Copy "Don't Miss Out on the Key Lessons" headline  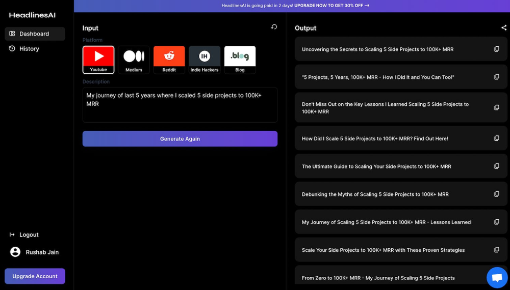pyautogui.click(x=497, y=107)
